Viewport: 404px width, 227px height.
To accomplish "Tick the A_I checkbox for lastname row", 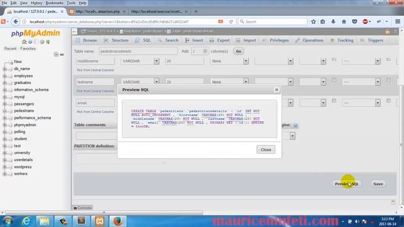I will pos(388,80).
